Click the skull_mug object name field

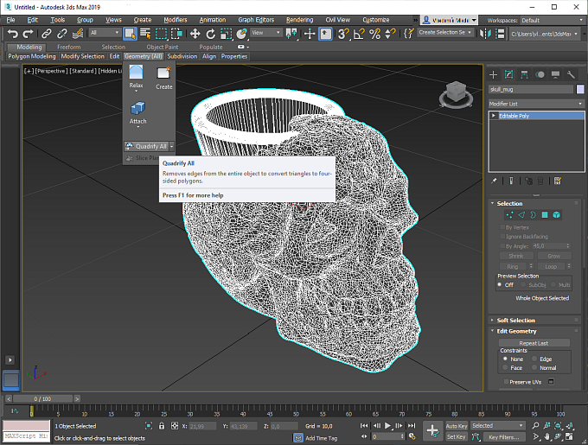(530, 89)
